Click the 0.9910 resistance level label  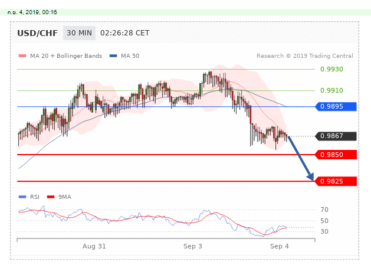point(331,90)
